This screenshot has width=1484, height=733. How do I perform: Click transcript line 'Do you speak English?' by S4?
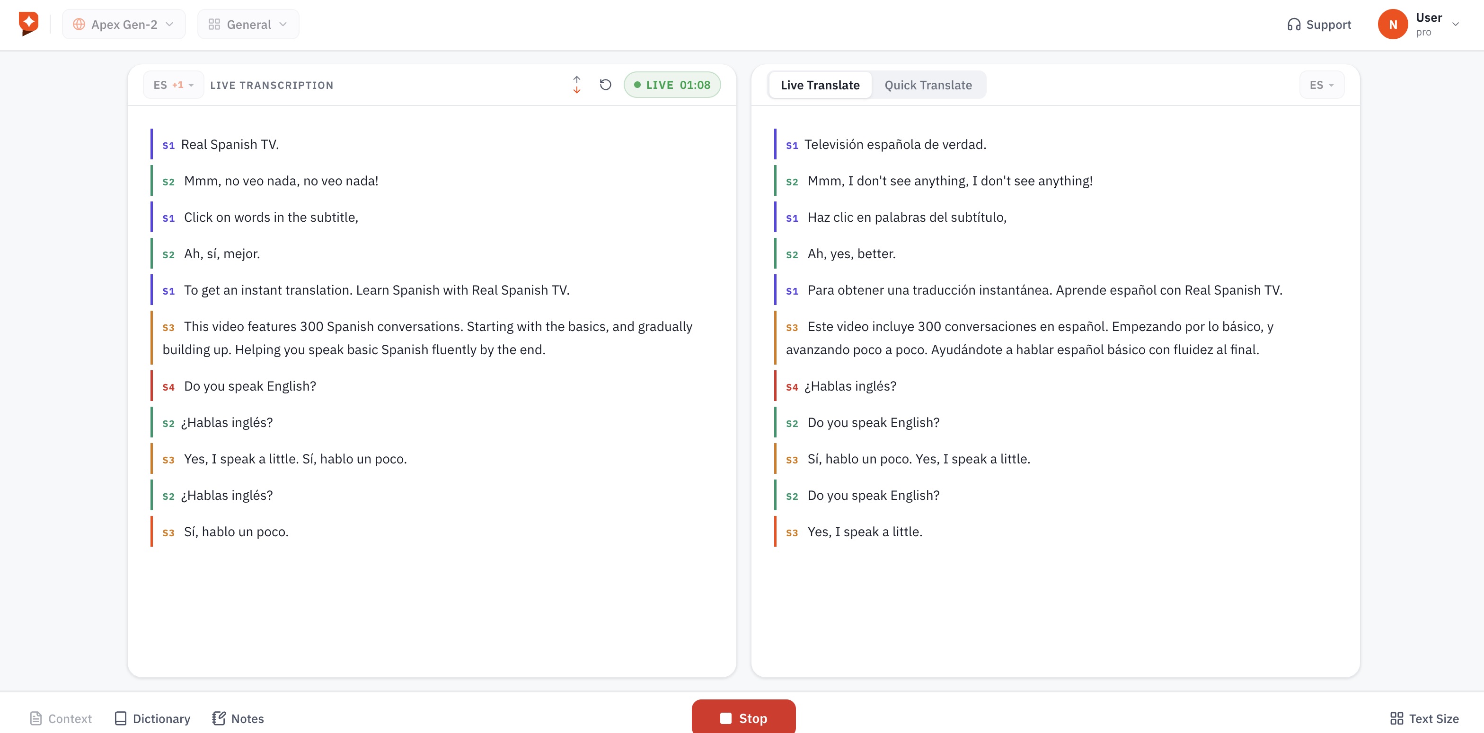click(250, 386)
